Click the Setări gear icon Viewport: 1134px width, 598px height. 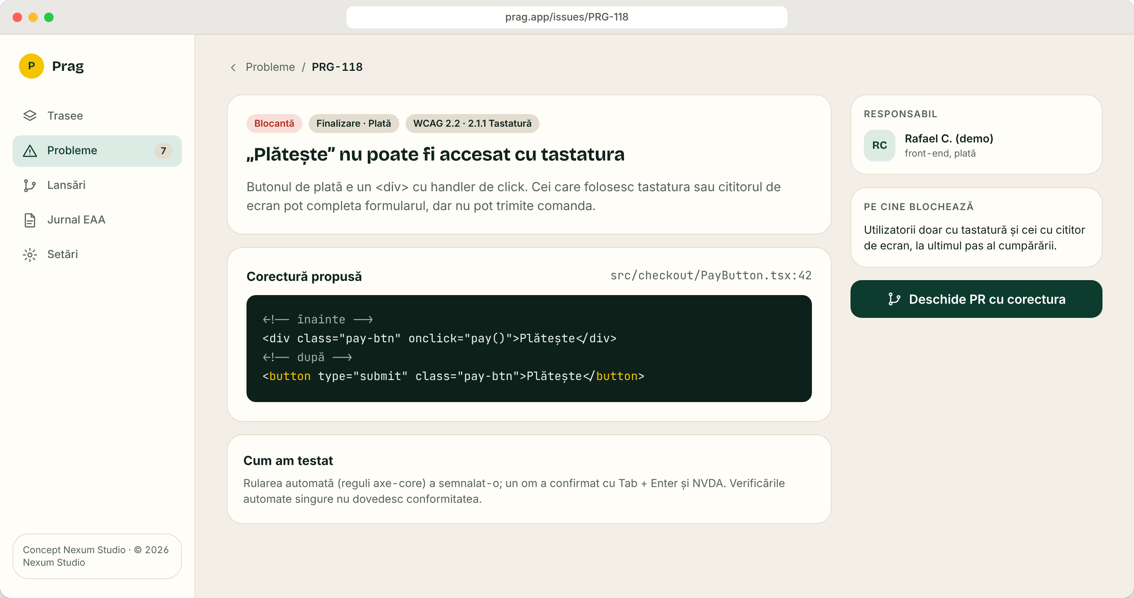coord(30,255)
